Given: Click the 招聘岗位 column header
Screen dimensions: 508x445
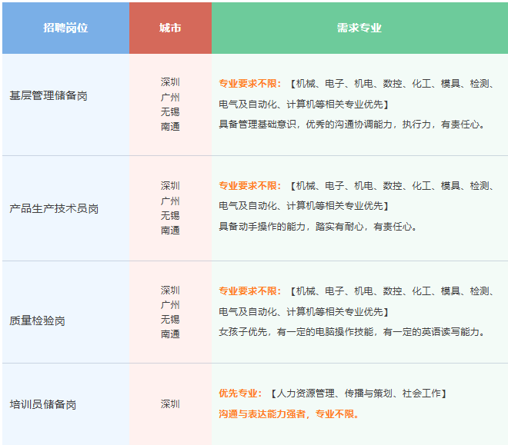Looking at the screenshot, I should tap(65, 28).
